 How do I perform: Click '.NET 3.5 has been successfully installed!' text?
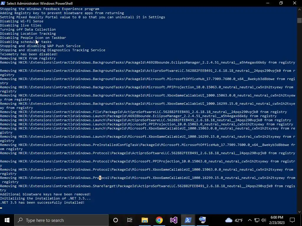tap(42, 202)
